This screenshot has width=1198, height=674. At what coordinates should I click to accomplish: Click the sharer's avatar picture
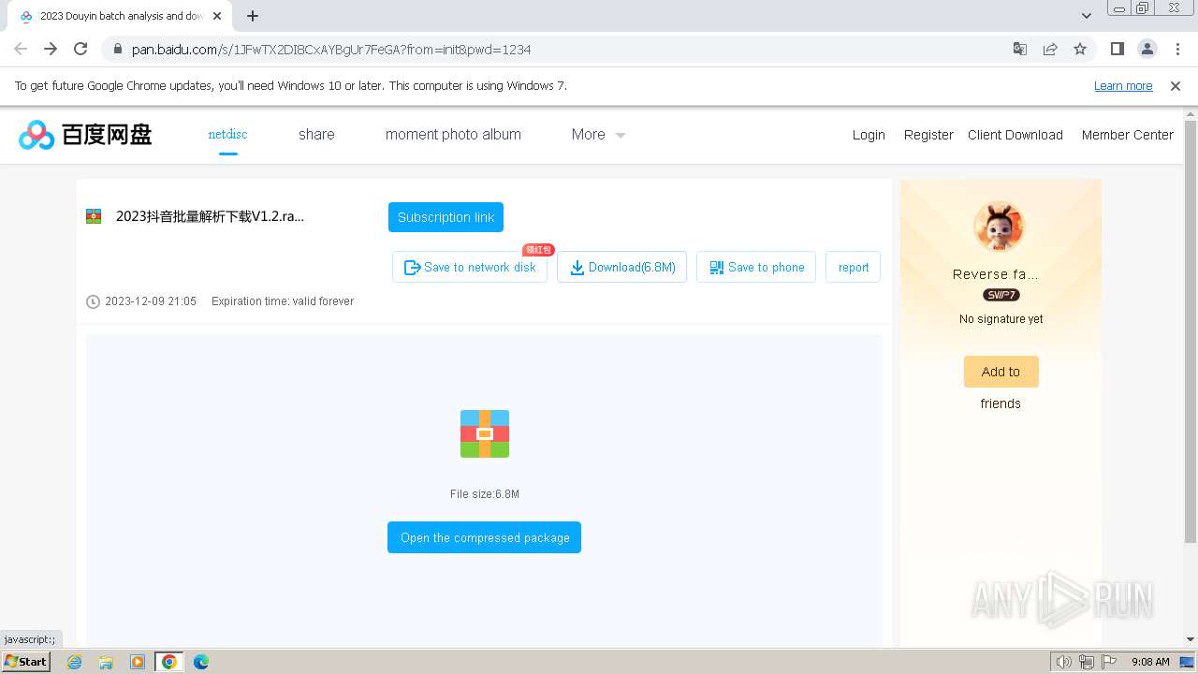pos(1000,226)
